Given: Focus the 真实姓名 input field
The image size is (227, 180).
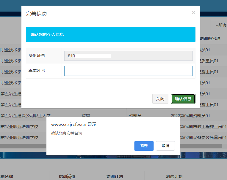Looking at the screenshot, I should pyautogui.click(x=129, y=71).
